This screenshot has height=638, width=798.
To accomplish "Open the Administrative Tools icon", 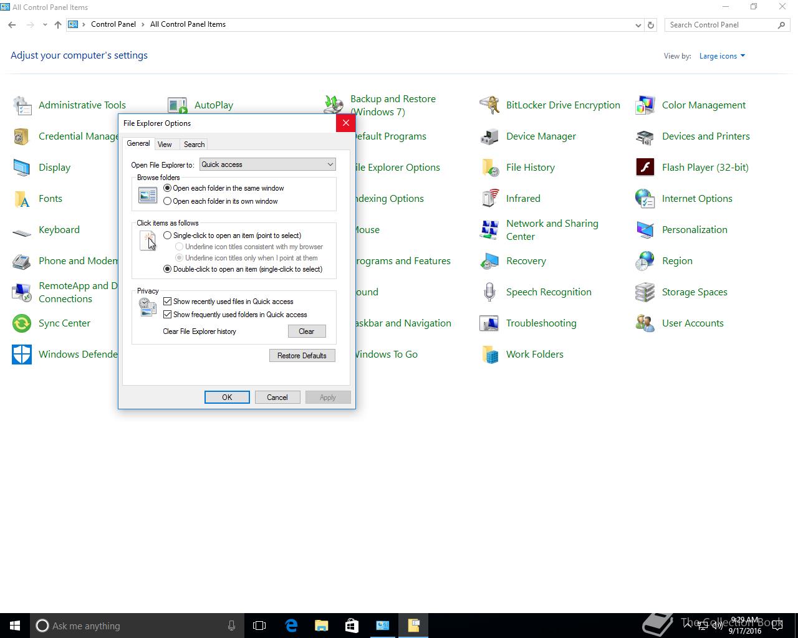I will (22, 105).
